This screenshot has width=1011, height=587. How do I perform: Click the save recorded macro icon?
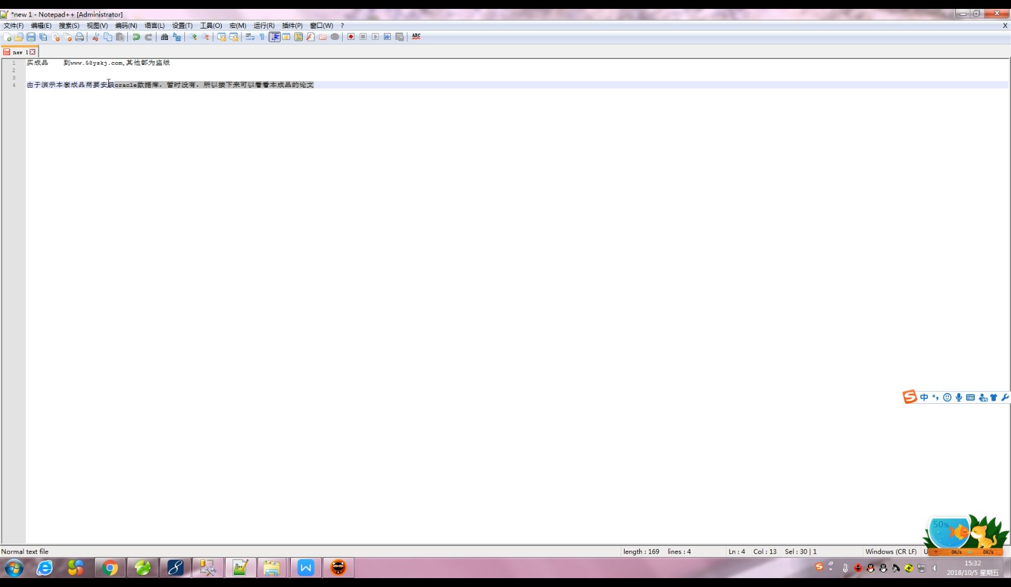click(400, 37)
